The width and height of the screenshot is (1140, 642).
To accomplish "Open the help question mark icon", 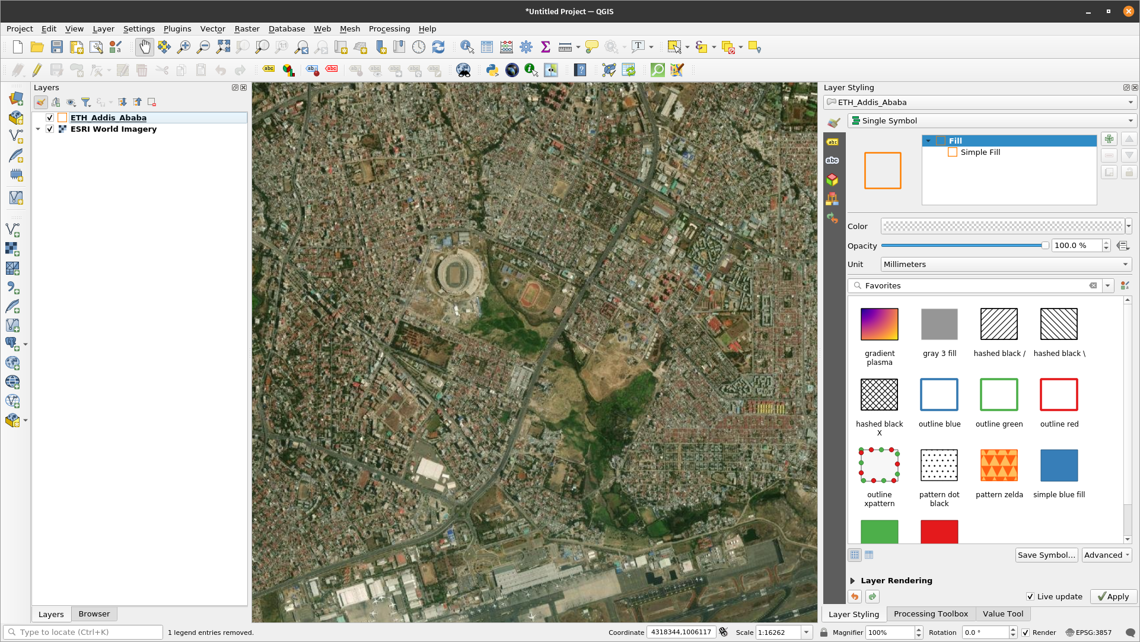I will pos(580,70).
